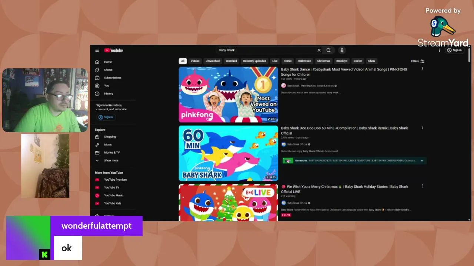Open more options for Christmas live video

click(x=423, y=186)
